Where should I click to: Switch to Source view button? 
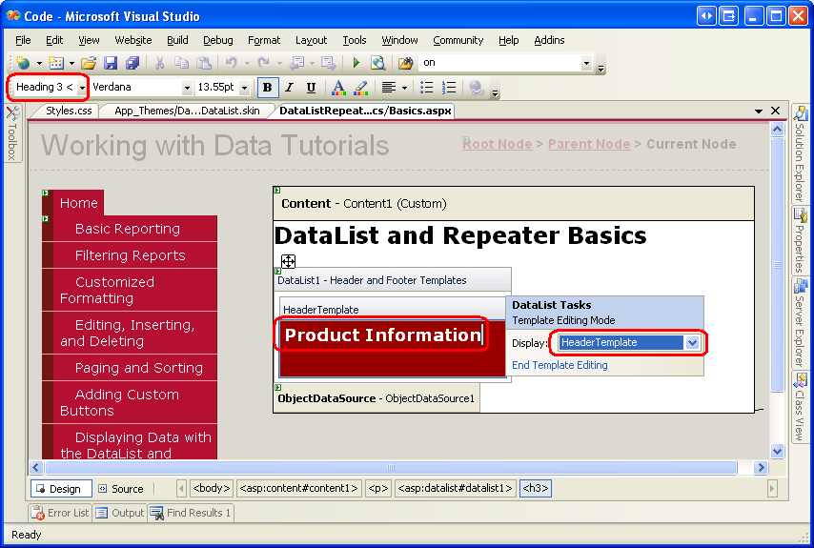point(121,489)
